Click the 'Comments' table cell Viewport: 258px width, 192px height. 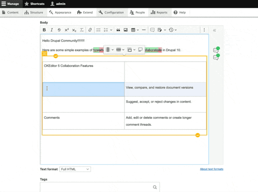84,121
